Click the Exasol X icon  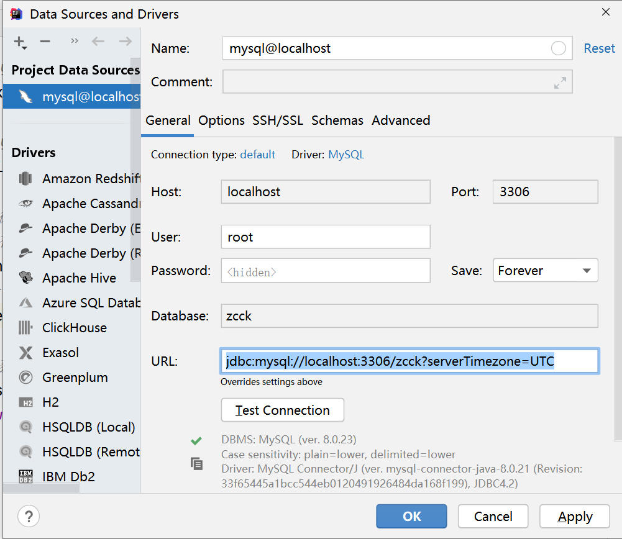coord(25,353)
